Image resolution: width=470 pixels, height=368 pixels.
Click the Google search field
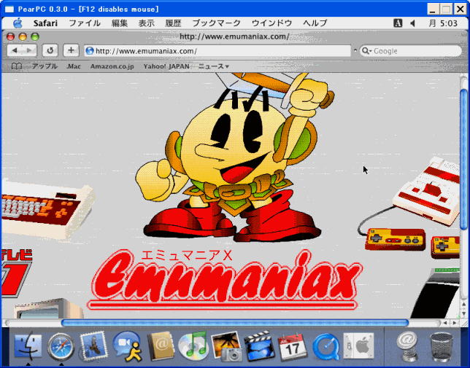click(412, 51)
